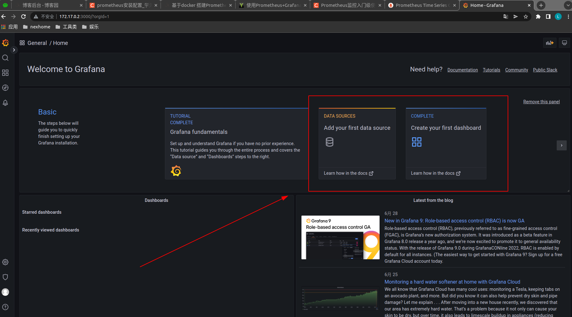Click the site security warning icon

pos(36,17)
